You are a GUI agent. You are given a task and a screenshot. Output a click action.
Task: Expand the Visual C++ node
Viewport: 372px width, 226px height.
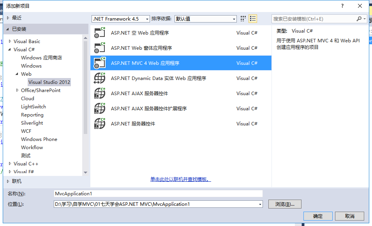pyautogui.click(x=10, y=163)
